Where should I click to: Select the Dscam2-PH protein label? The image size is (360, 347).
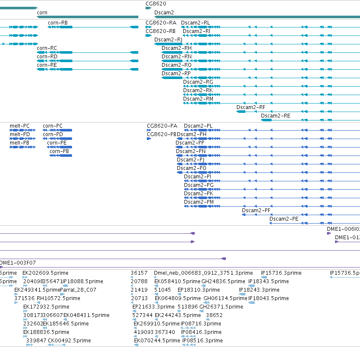tap(192, 134)
